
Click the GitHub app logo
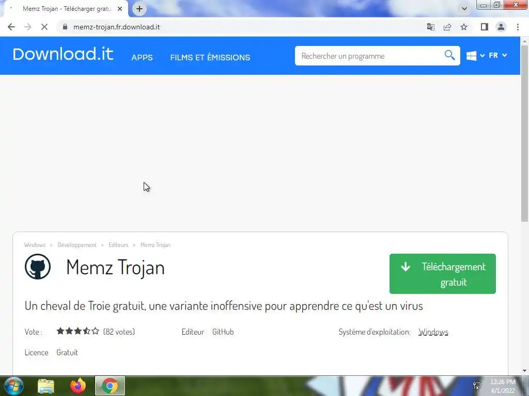(38, 267)
